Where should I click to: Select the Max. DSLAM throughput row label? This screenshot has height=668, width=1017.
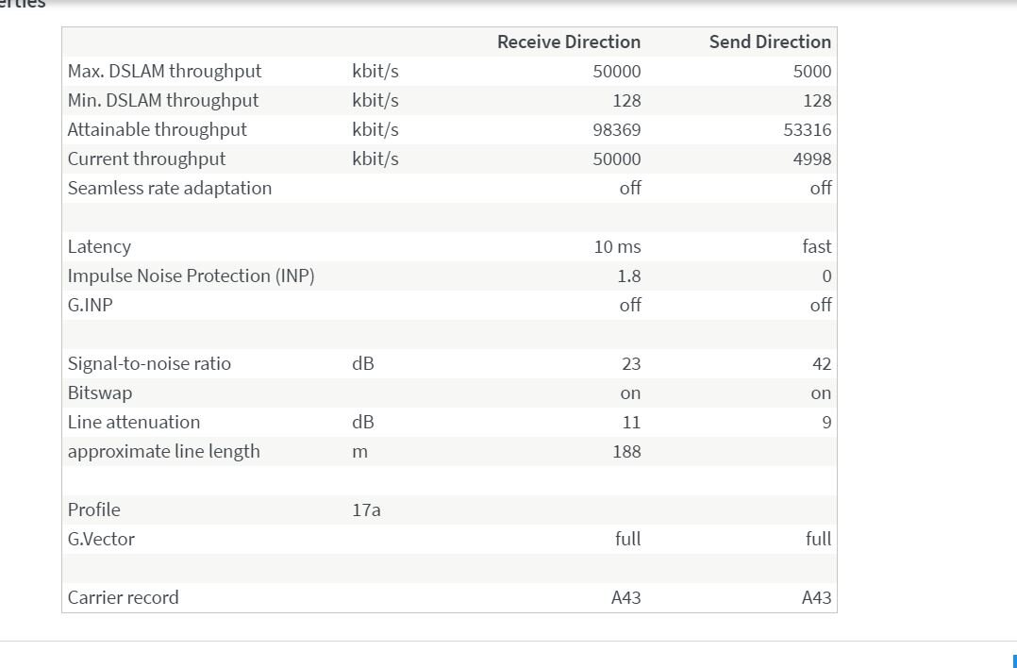[x=164, y=71]
